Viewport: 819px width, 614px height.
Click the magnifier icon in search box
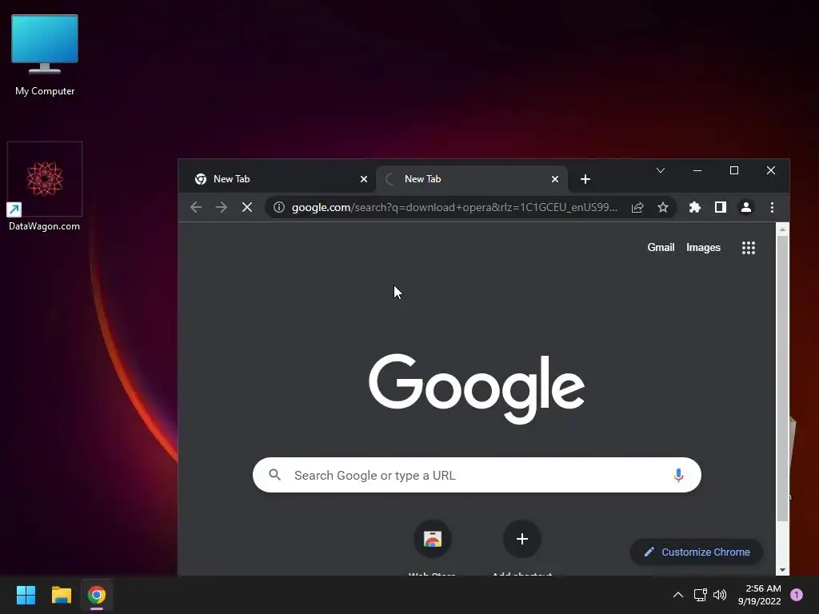pyautogui.click(x=275, y=475)
